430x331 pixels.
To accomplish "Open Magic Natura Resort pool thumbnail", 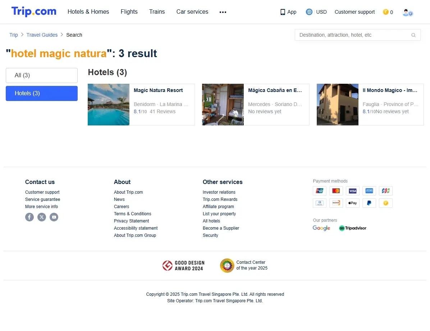I will tap(109, 105).
